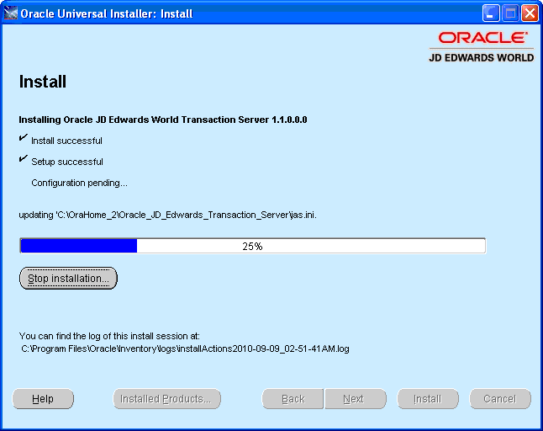This screenshot has width=543, height=431.
Task: Click the 'Configuration pending...' text
Action: point(79,183)
